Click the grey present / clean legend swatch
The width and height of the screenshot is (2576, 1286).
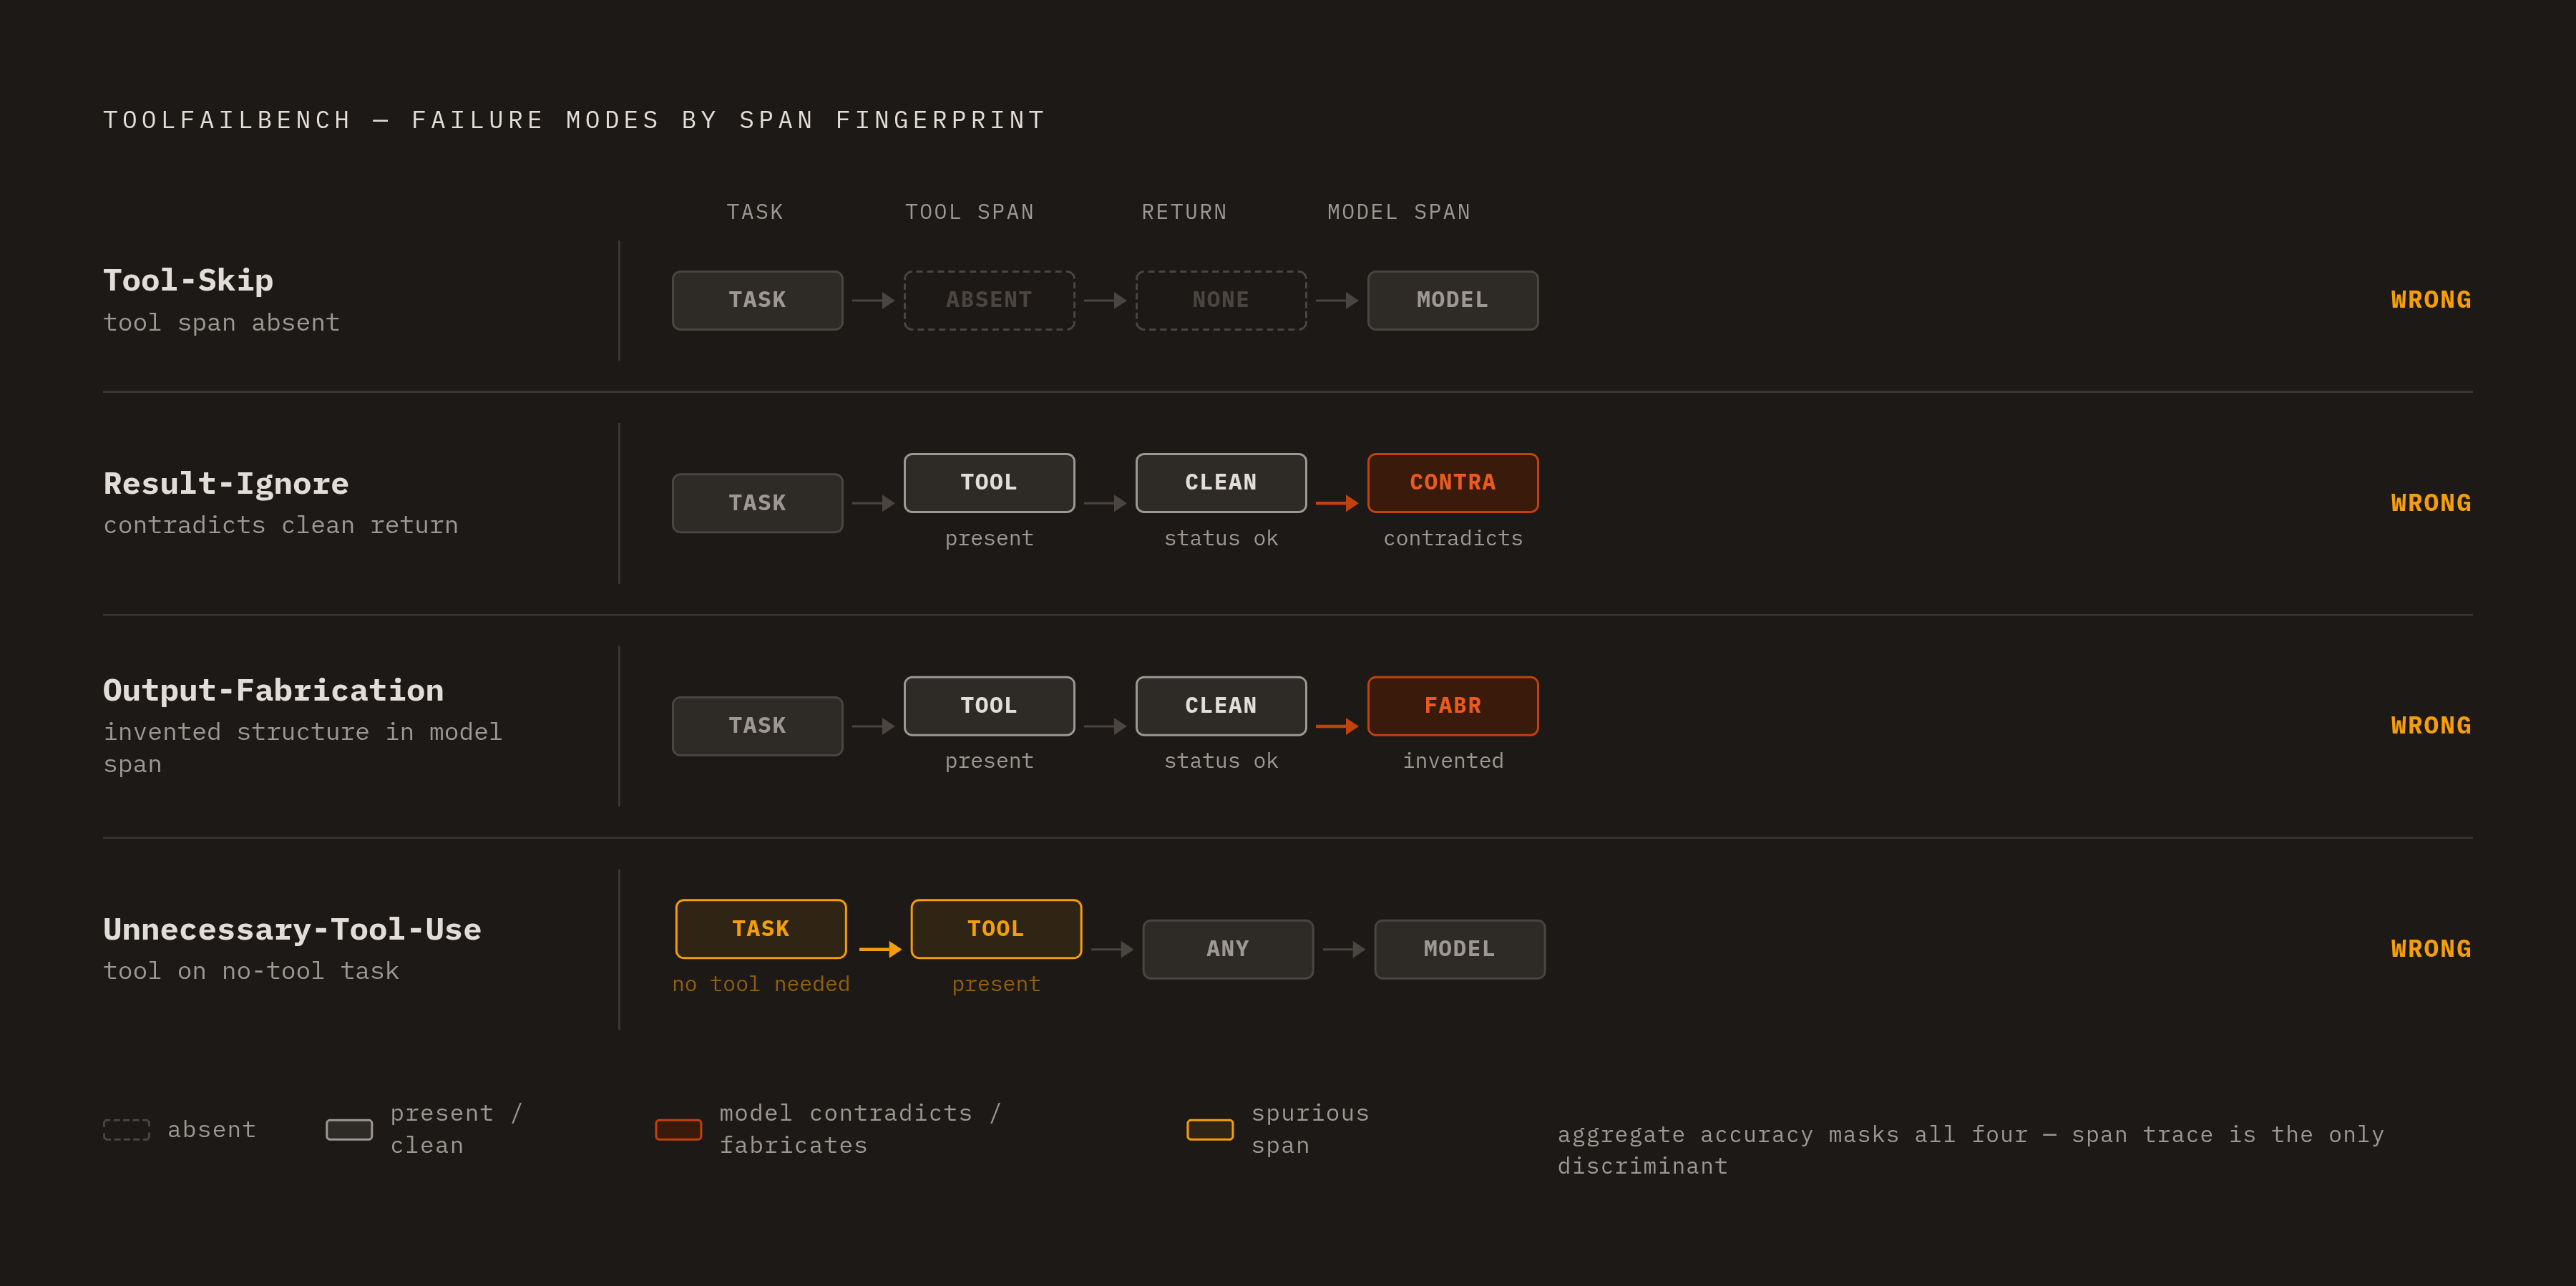point(349,1130)
